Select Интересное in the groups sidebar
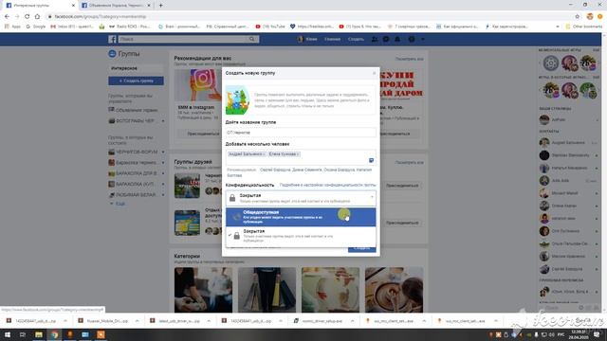 click(136, 68)
